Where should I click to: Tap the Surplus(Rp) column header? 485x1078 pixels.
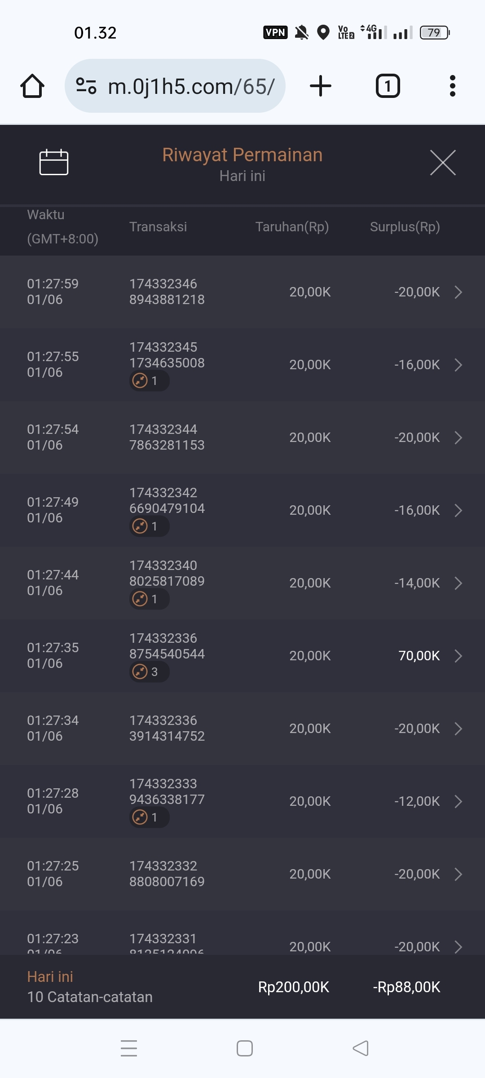(x=405, y=227)
